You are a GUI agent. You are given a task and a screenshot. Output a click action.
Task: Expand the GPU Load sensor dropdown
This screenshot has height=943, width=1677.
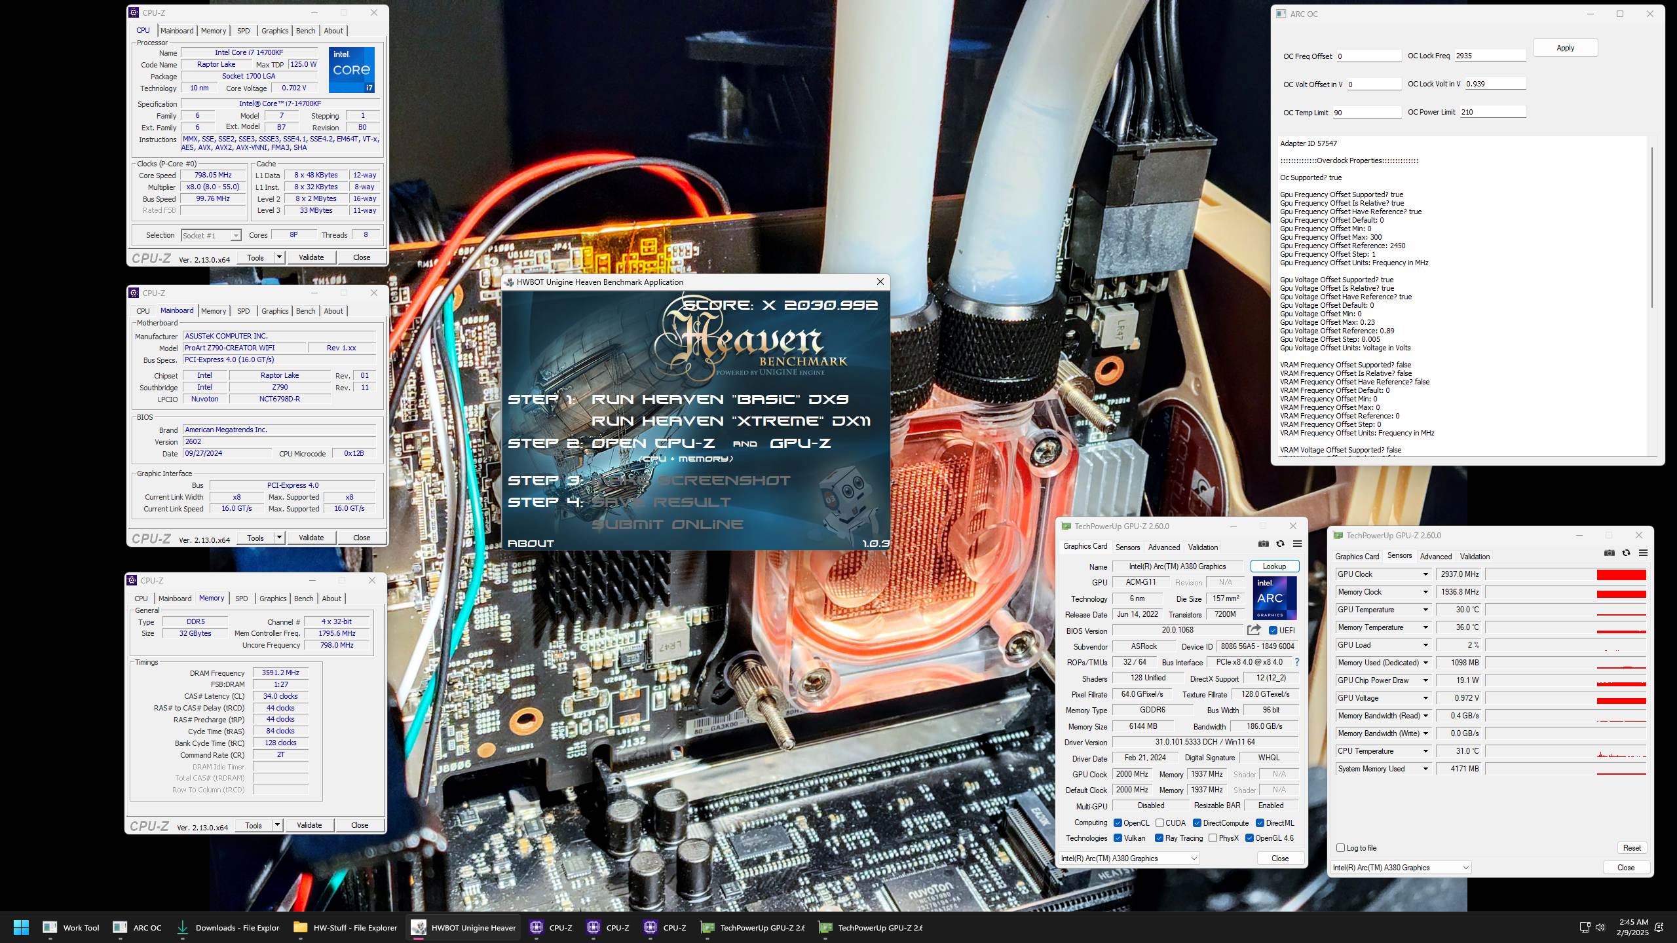pyautogui.click(x=1425, y=645)
